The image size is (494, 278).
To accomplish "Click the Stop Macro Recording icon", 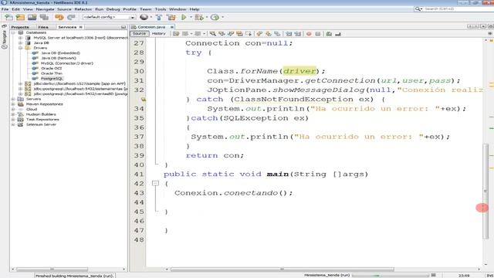I will point(317,34).
